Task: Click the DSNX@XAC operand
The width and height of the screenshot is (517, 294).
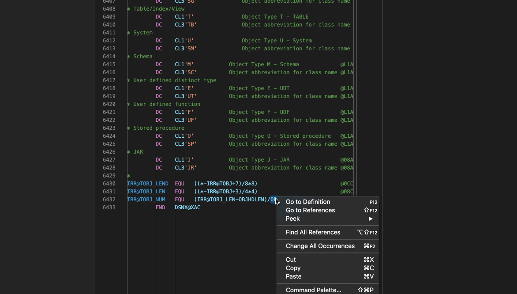Action: click(187, 207)
